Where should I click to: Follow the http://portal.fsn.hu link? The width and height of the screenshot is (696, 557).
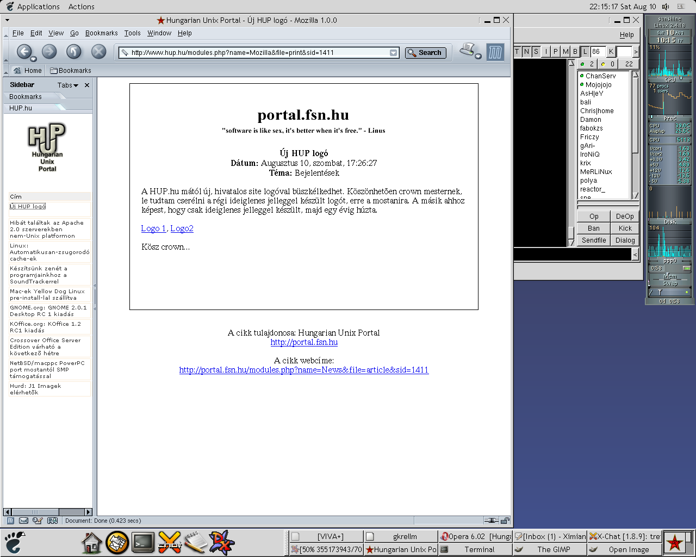(304, 342)
